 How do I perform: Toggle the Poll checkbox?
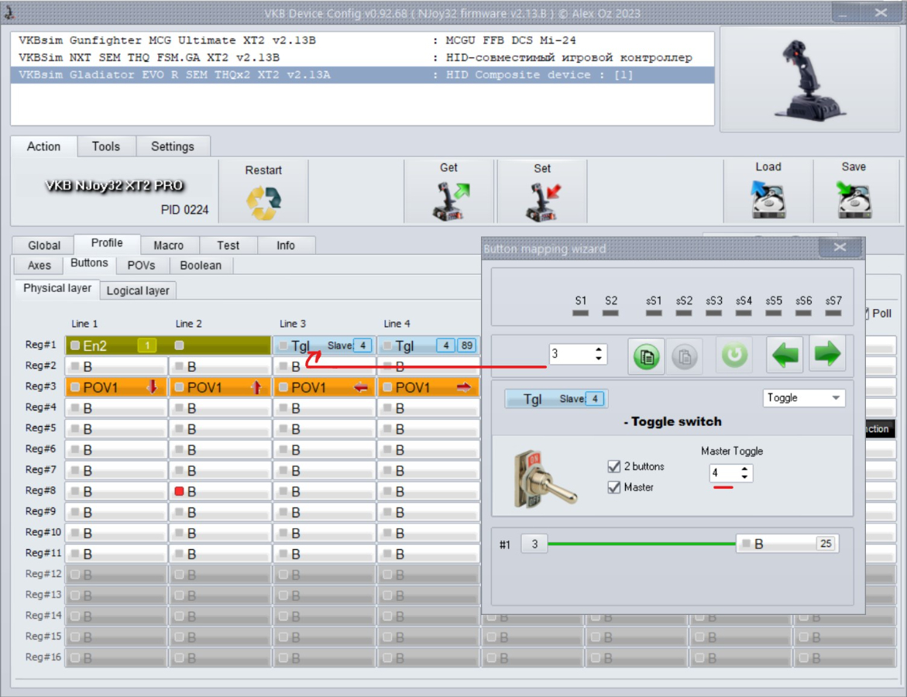pyautogui.click(x=866, y=314)
